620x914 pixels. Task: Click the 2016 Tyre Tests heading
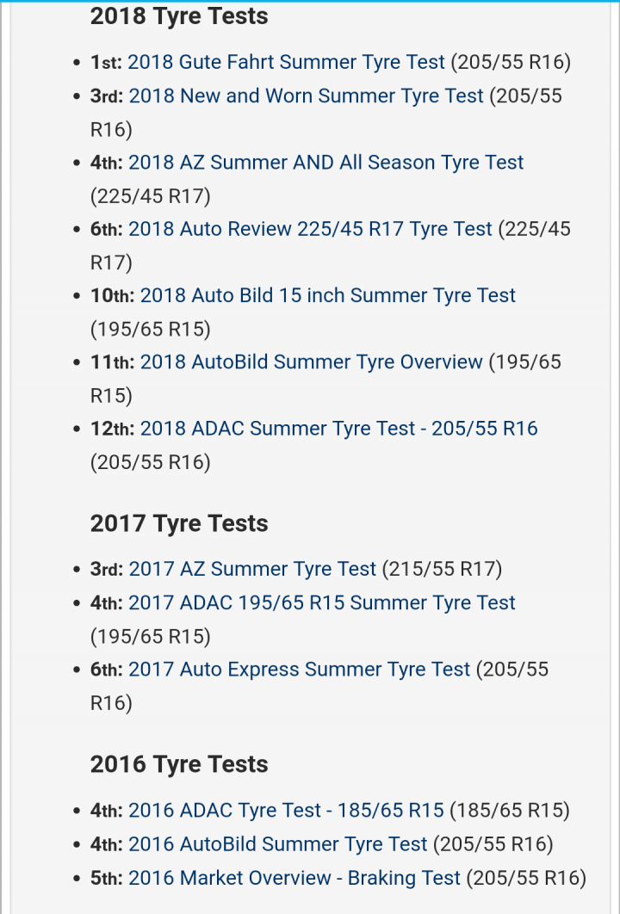point(179,763)
